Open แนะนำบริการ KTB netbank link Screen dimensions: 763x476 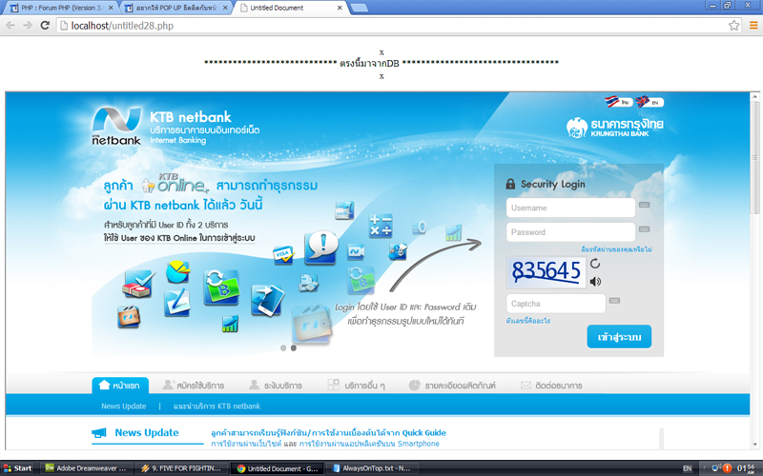pos(217,407)
